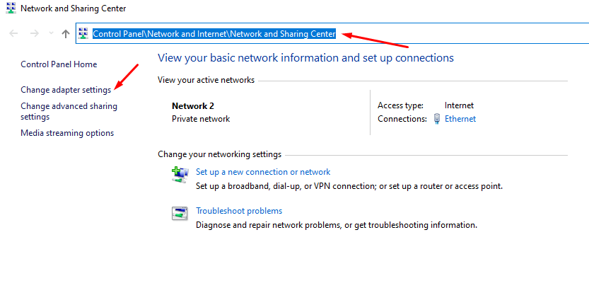
Task: Click the back navigation arrow
Action: 13,33
